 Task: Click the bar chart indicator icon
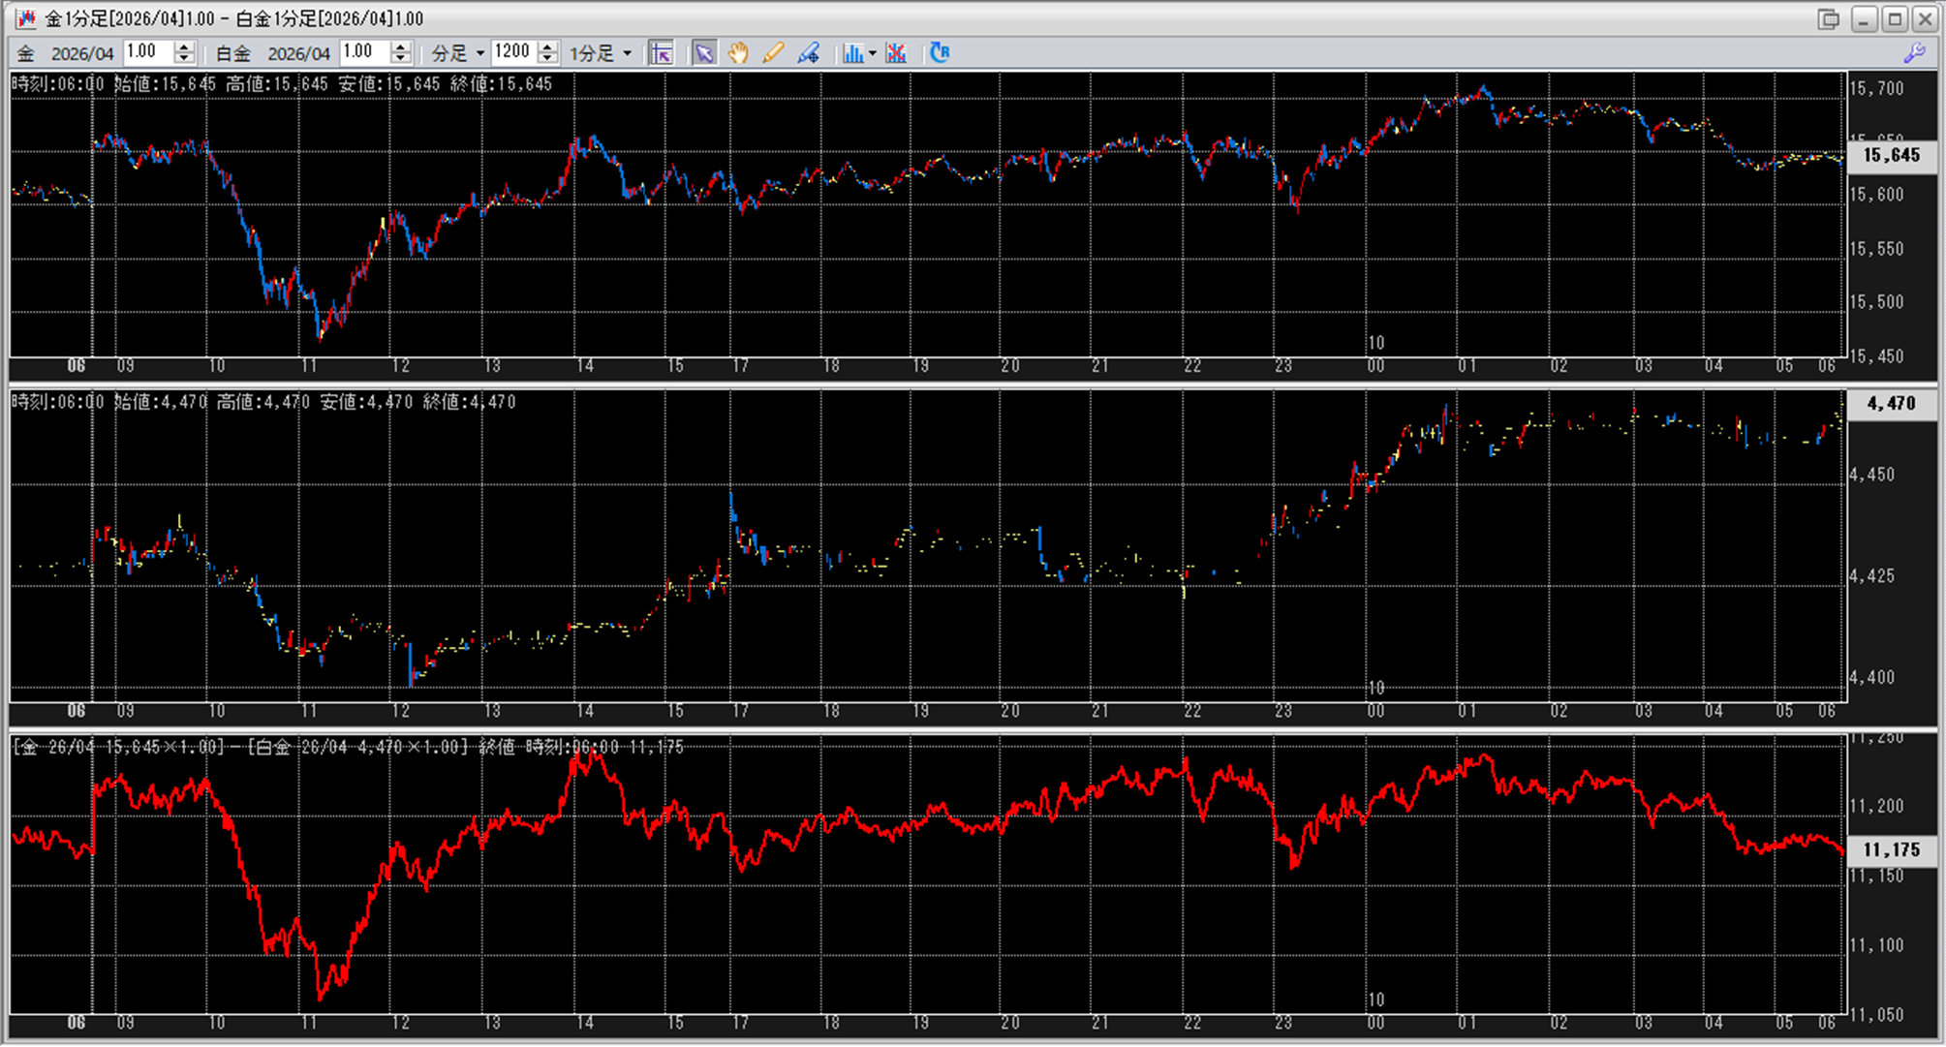point(852,53)
